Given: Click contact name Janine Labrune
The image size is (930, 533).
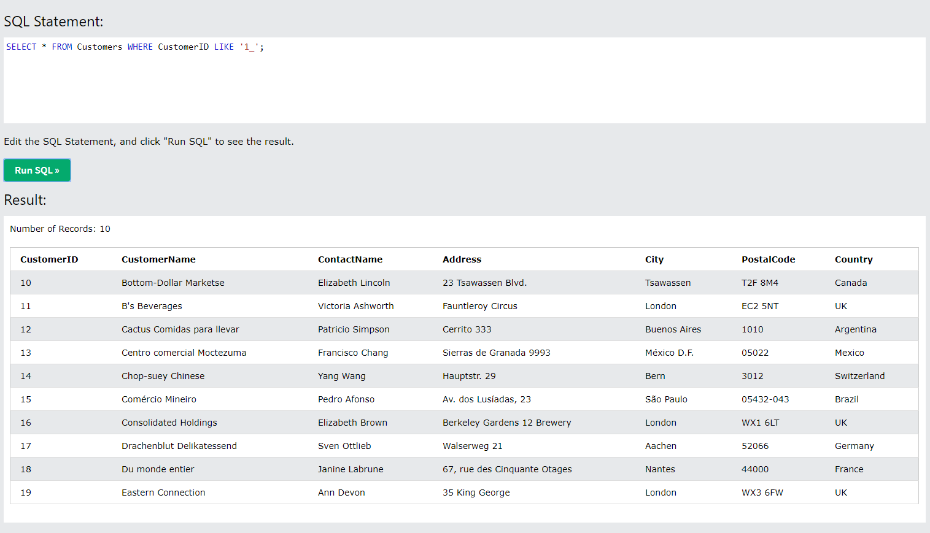Looking at the screenshot, I should tap(351, 469).
